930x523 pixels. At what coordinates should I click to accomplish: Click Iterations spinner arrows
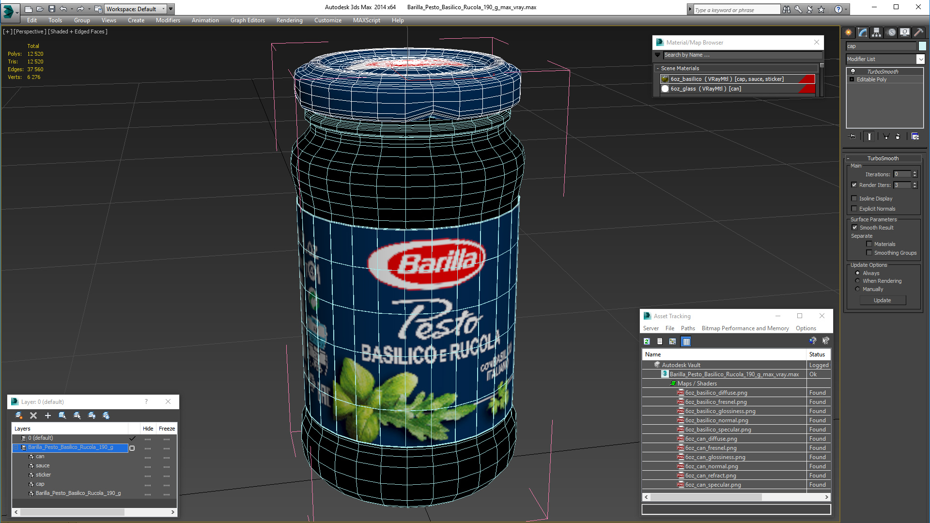click(x=914, y=174)
